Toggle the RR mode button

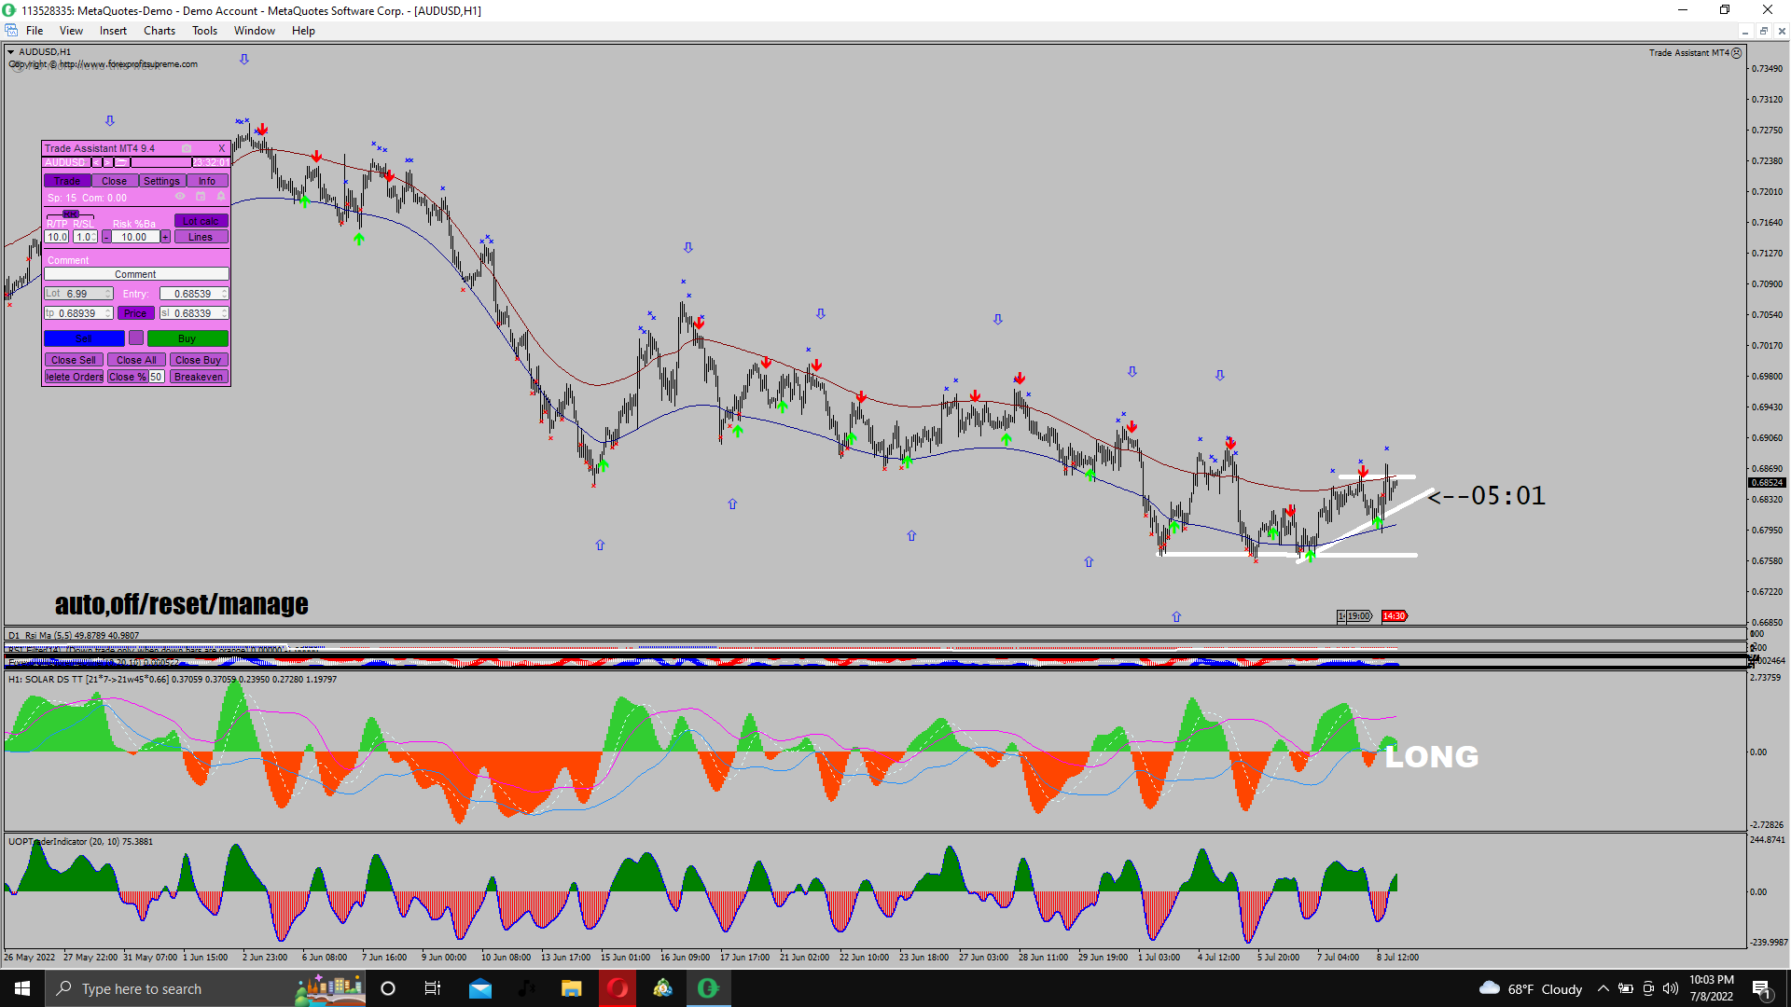coord(71,214)
